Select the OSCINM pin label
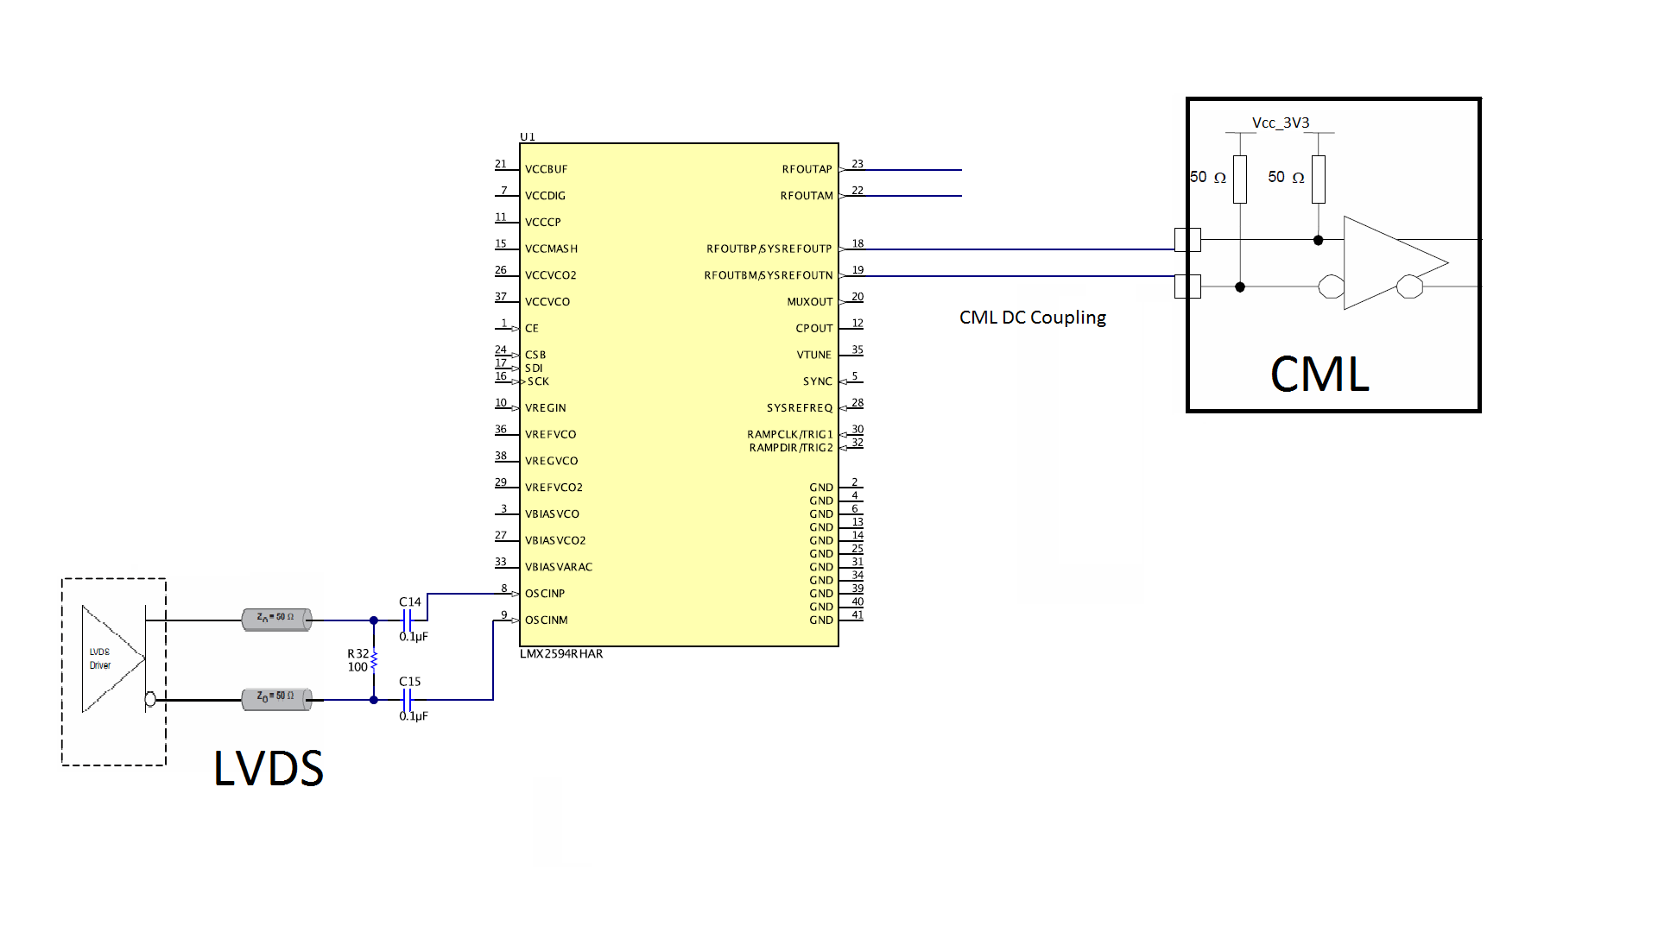The height and width of the screenshot is (932, 1658). click(547, 620)
